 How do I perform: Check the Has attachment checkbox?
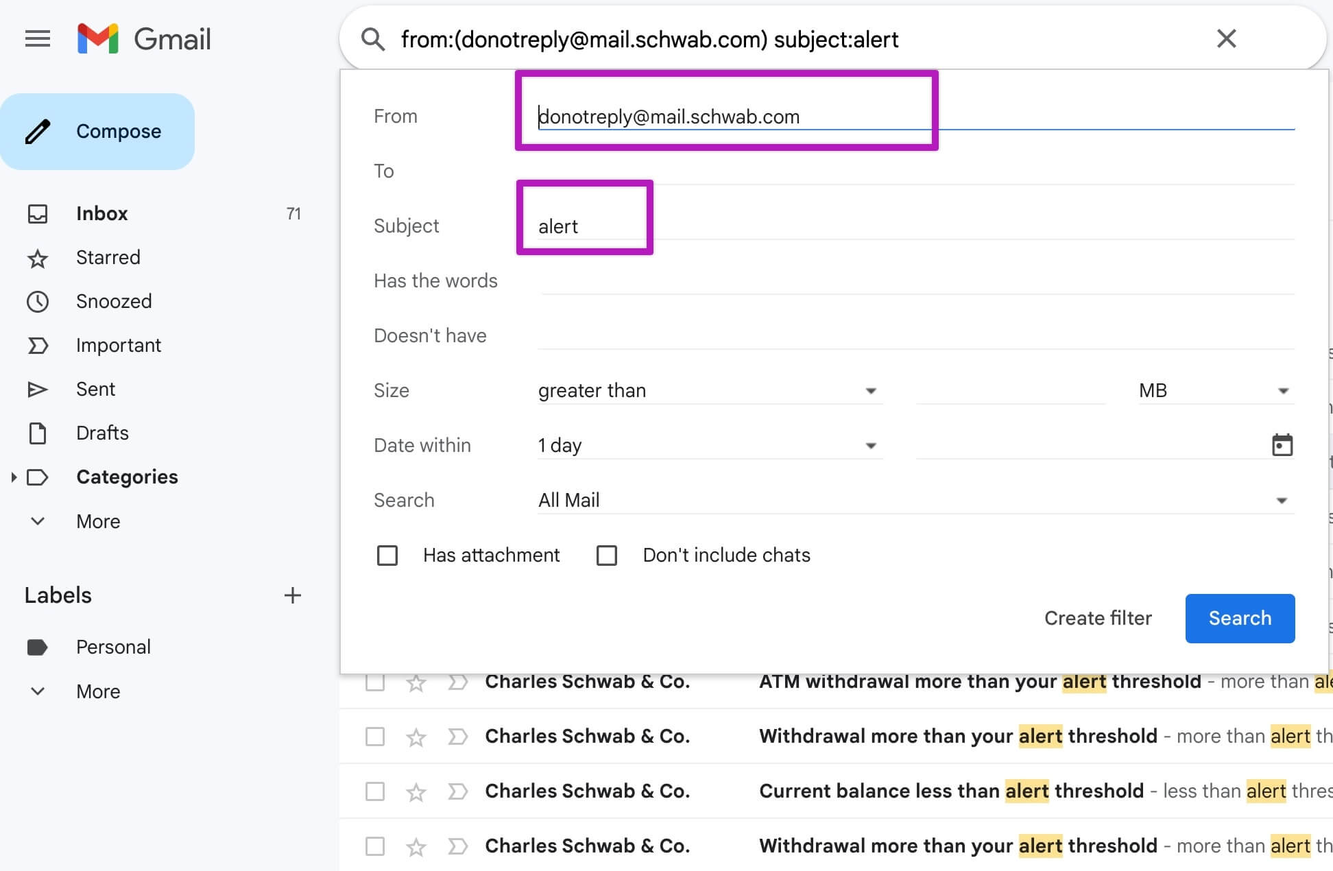pos(387,555)
